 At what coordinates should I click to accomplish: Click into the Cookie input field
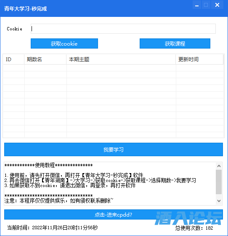click(123, 29)
